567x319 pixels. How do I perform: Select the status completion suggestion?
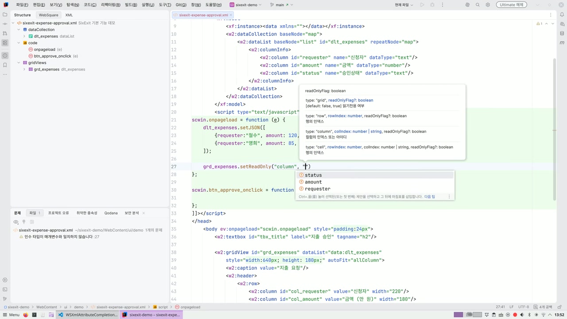point(375,175)
